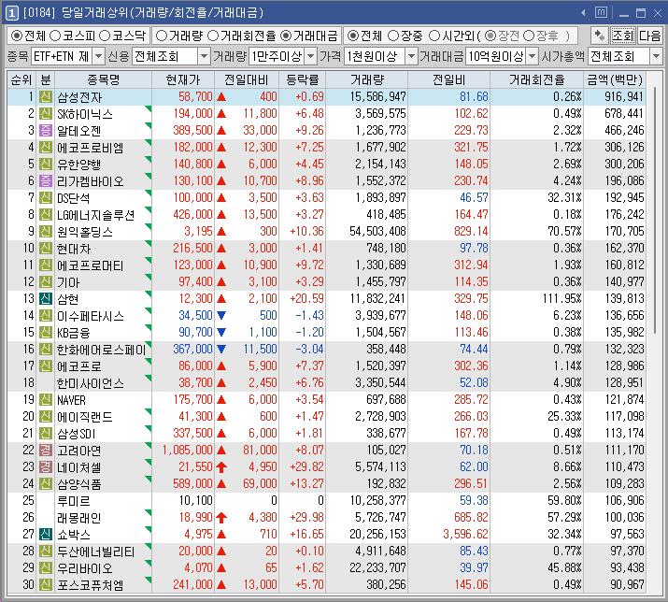Click 삼현 turnover rate 111.95%
This screenshot has height=602, width=668.
(x=561, y=299)
